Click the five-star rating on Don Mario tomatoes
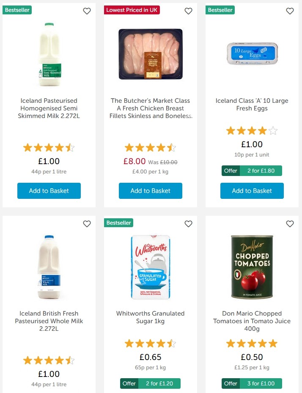 (252, 344)
